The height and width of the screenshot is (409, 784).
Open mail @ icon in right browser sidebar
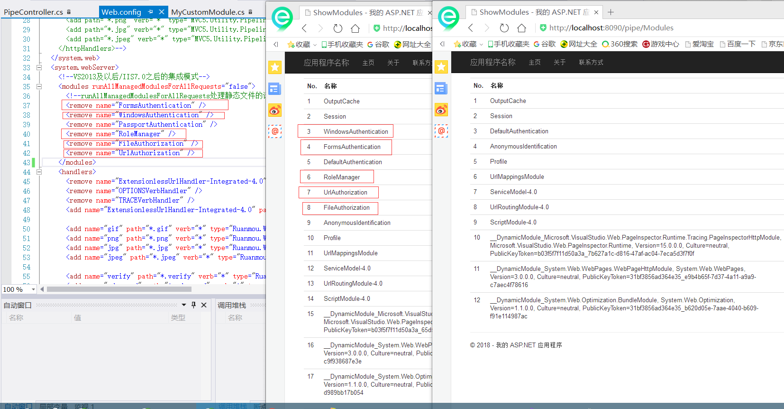point(441,130)
